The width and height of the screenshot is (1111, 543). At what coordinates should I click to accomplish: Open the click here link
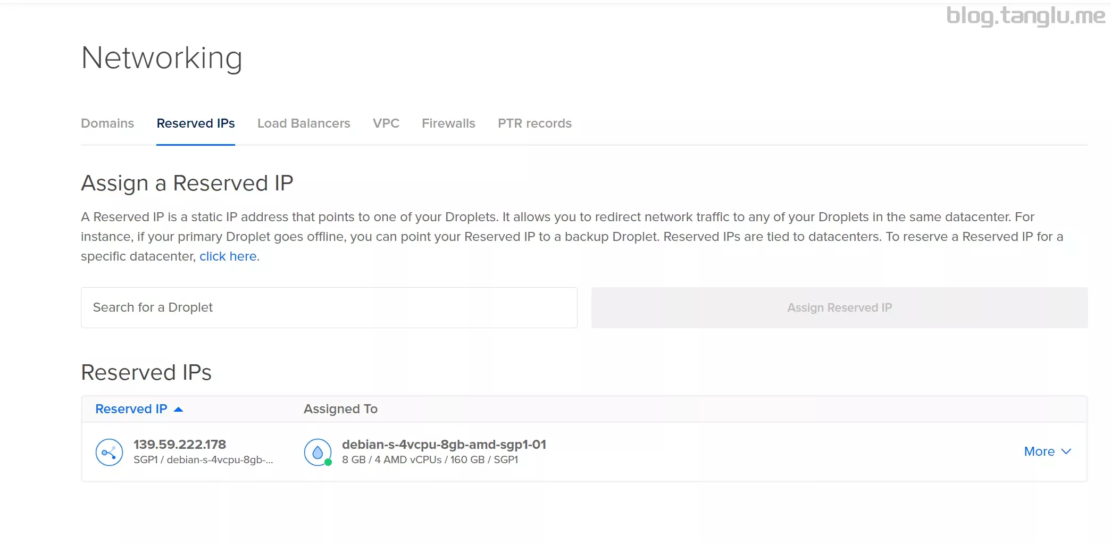point(228,256)
